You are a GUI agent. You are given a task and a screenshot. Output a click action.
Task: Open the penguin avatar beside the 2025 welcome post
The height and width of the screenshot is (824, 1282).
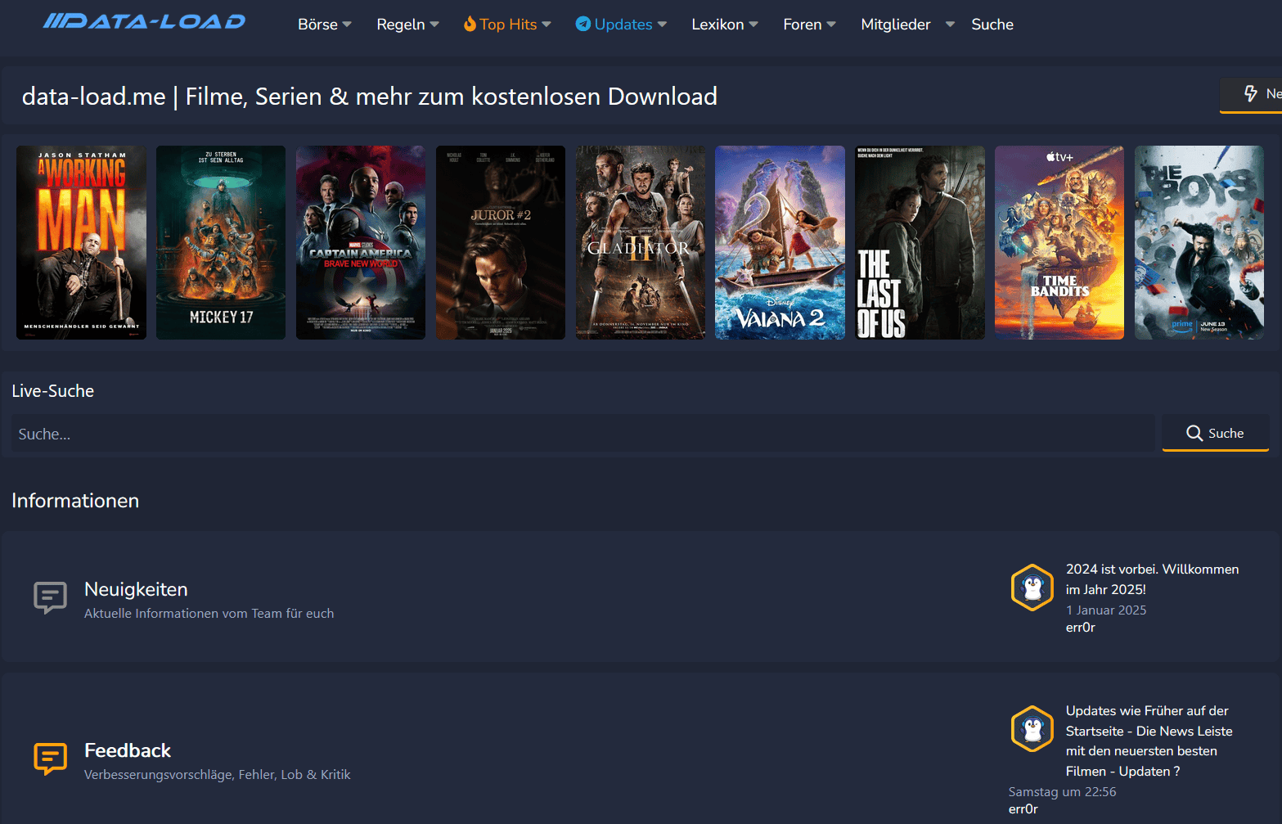[1032, 588]
